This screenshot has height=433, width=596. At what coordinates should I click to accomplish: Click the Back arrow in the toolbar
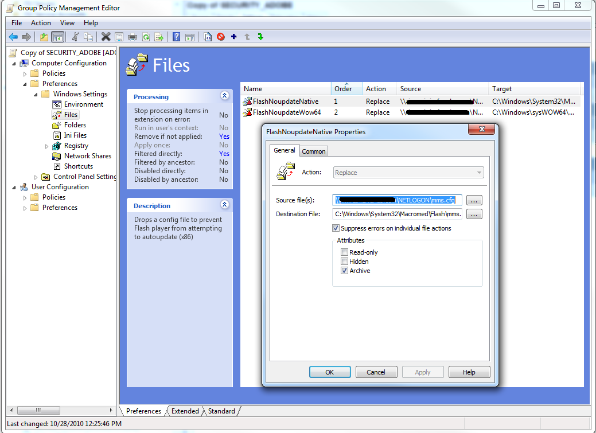click(13, 37)
